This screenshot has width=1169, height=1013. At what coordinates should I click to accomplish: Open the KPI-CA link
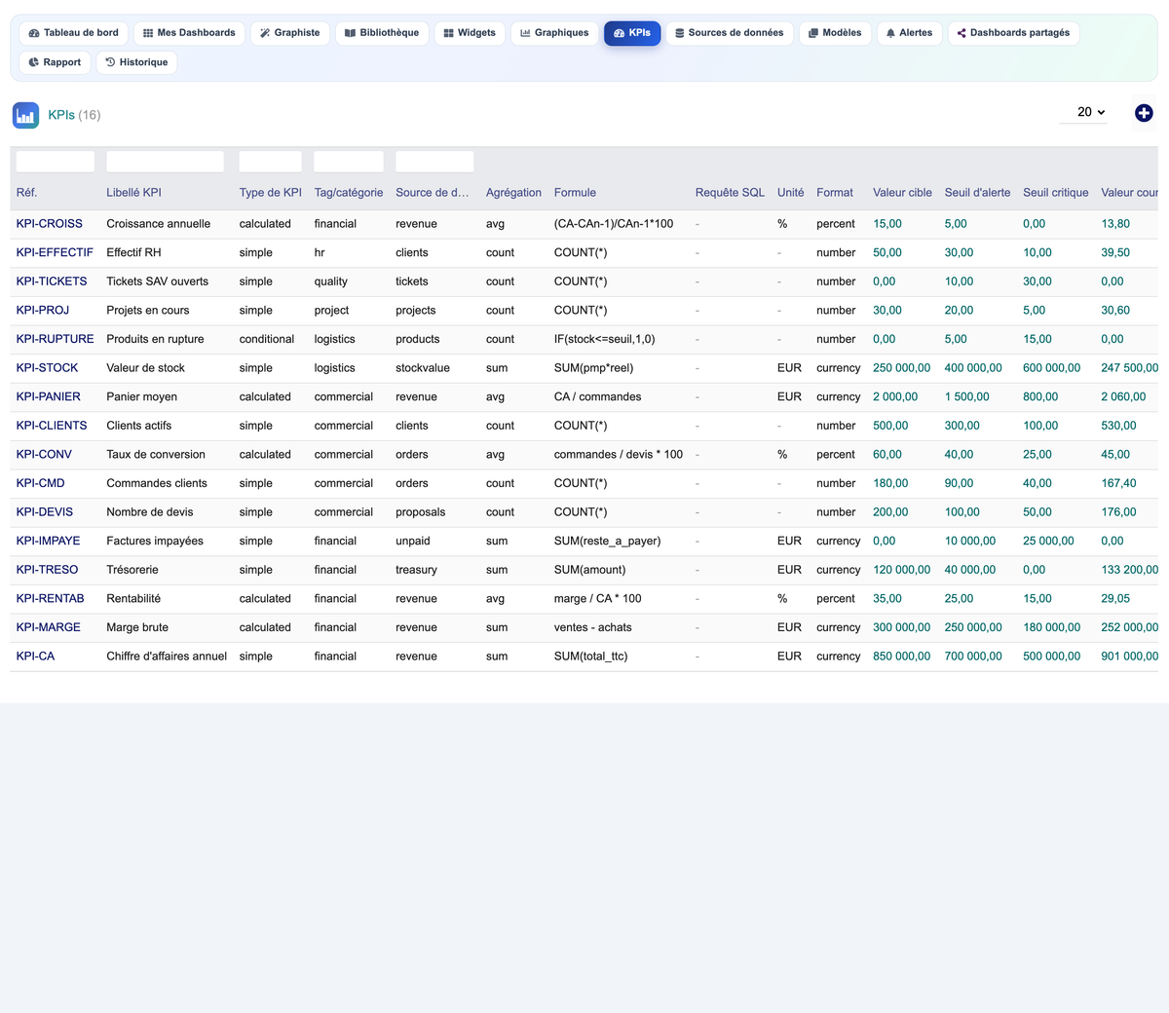coord(36,657)
